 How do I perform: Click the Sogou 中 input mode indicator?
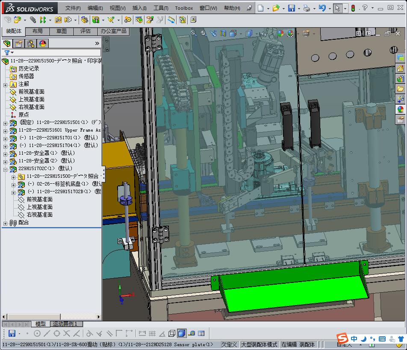click(x=354, y=339)
